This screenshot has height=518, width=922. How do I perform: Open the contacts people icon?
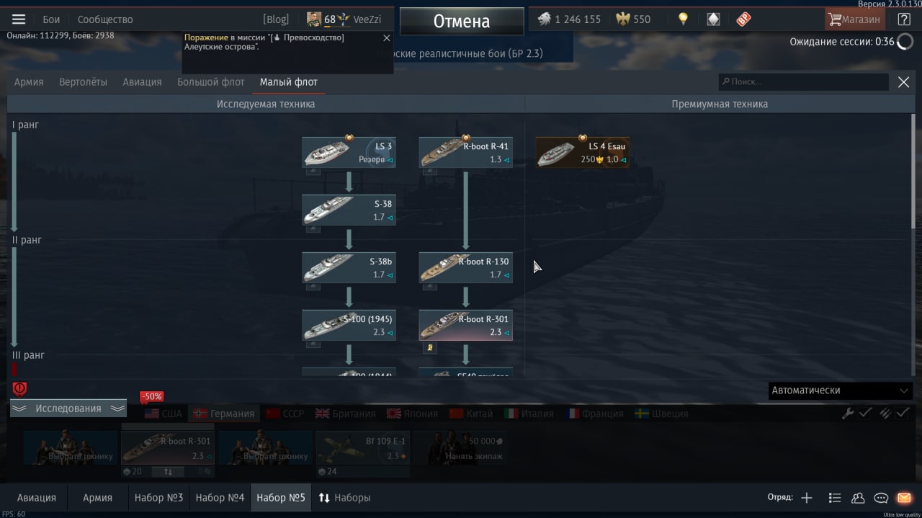coord(858,498)
